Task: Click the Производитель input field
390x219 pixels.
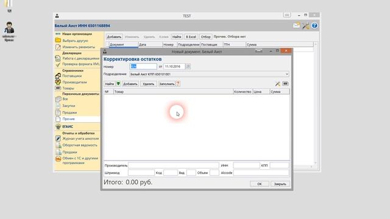Action: pyautogui.click(x=174, y=165)
